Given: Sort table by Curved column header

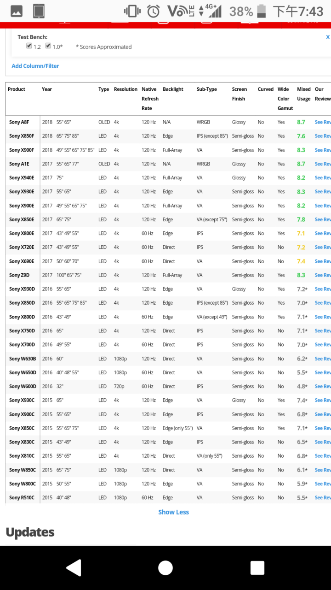Looking at the screenshot, I should 266,89.
